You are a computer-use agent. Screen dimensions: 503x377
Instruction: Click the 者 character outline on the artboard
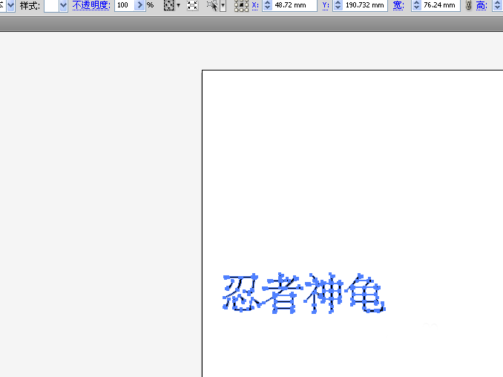[x=283, y=293]
